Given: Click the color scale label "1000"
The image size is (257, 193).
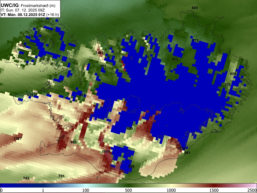Looking at the screenshot, I should click(x=171, y=190).
